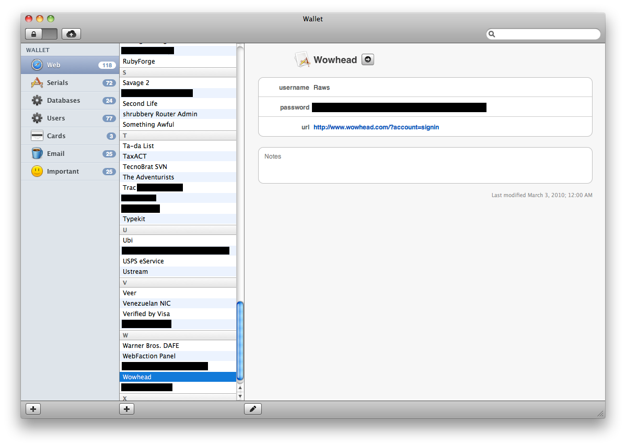This screenshot has height=447, width=626.
Task: Click the scrollbar up arrow
Action: click(240, 388)
